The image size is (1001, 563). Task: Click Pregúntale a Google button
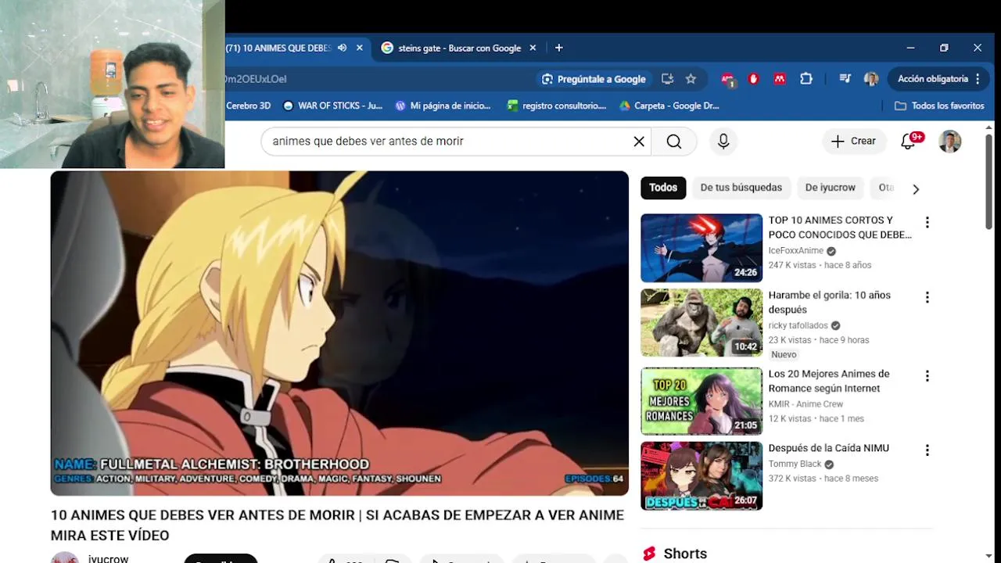pos(594,79)
